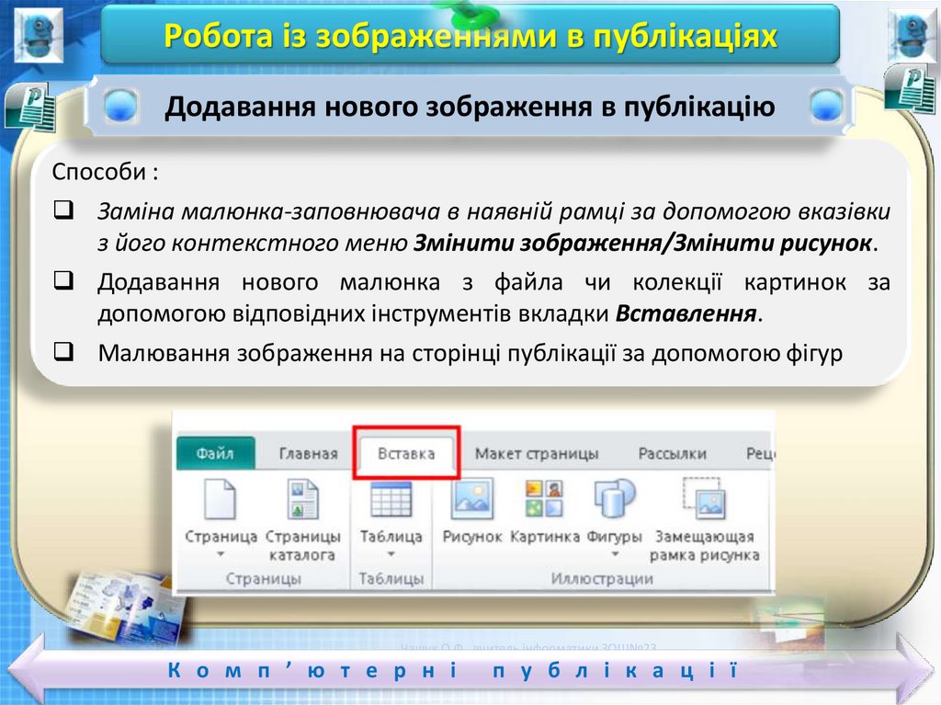Click the Страница blank page icon

click(x=220, y=501)
